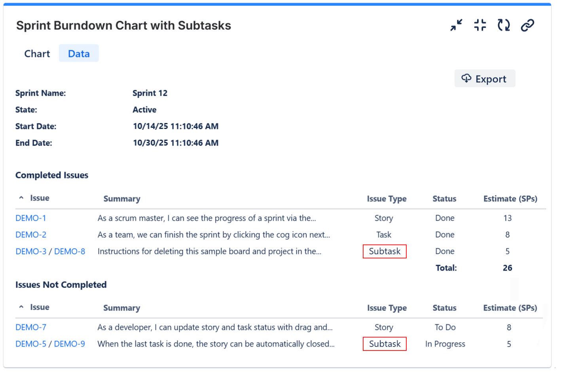
Task: Click the download cloud icon on Export
Action: click(x=466, y=78)
